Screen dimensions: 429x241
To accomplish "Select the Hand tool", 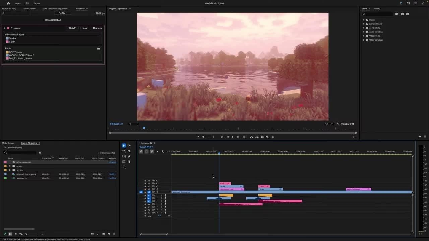I will pos(129,162).
